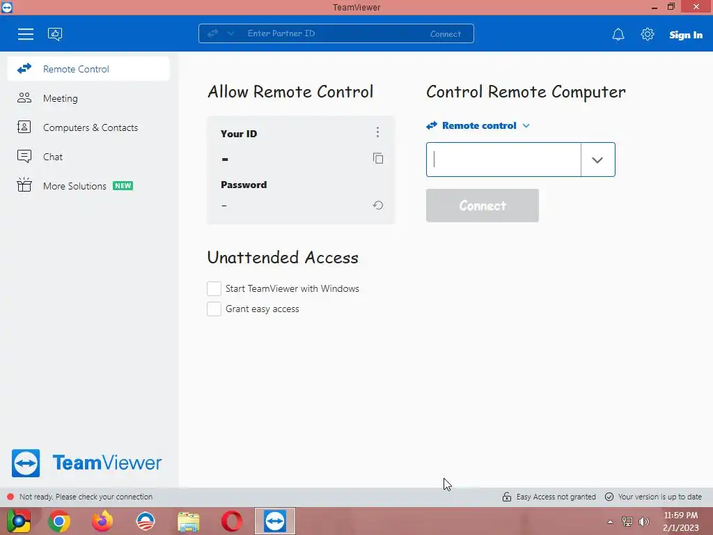Click the Computers & Contacts address book icon
Screen dimensions: 713x535
click(24, 127)
